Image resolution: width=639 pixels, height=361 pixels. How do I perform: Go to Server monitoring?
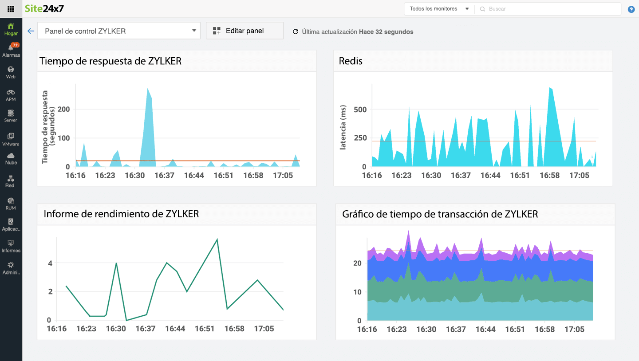pyautogui.click(x=11, y=115)
